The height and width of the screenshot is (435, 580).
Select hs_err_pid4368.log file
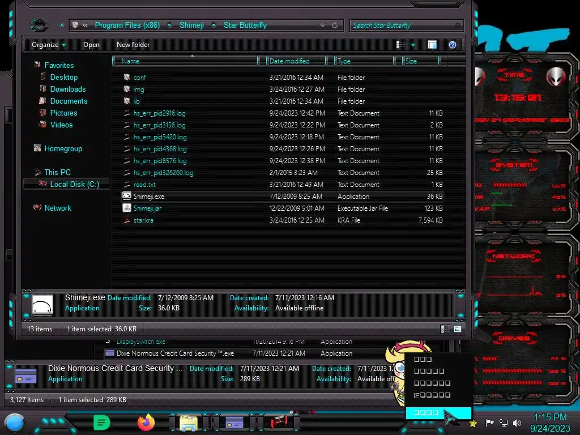(160, 149)
